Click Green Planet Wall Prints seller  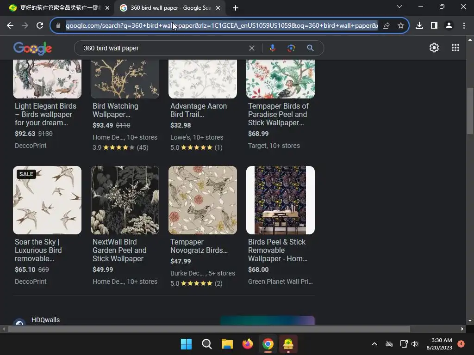pyautogui.click(x=280, y=282)
